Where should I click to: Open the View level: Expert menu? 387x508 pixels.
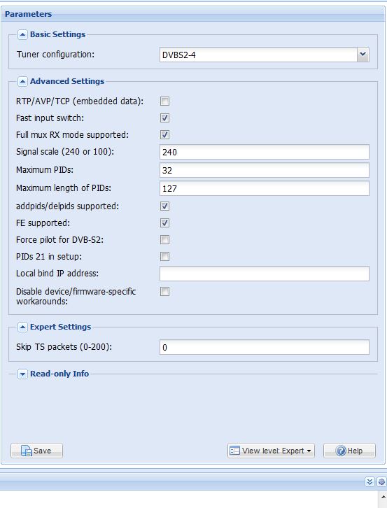tap(271, 451)
